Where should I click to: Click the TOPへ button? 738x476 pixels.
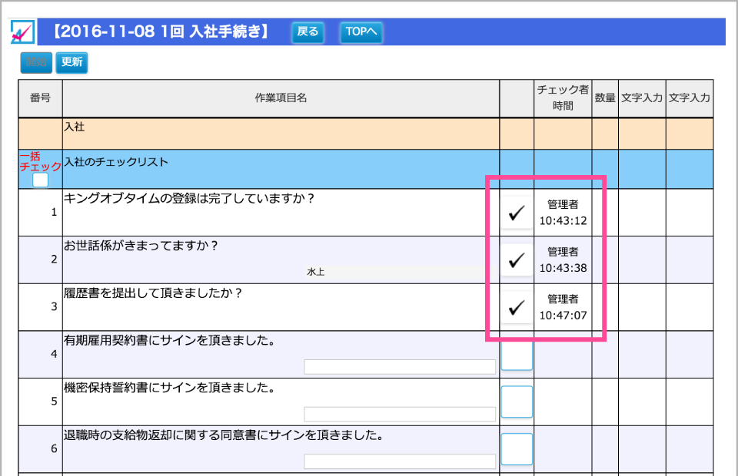pos(361,32)
